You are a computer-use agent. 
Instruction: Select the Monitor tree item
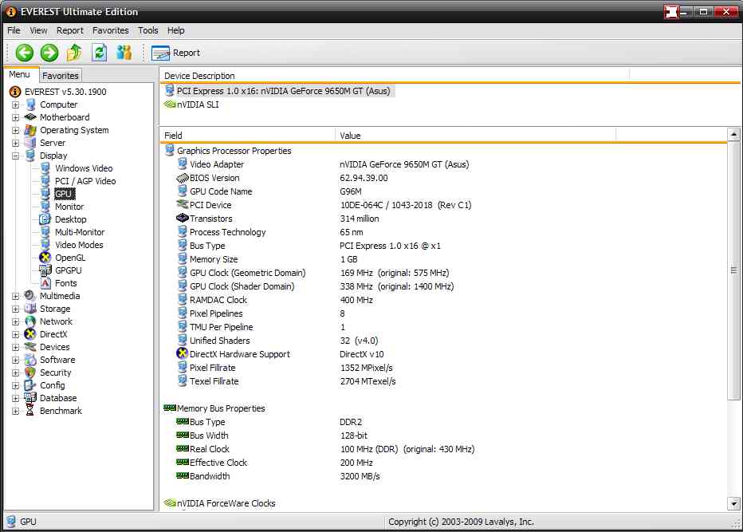pyautogui.click(x=69, y=207)
